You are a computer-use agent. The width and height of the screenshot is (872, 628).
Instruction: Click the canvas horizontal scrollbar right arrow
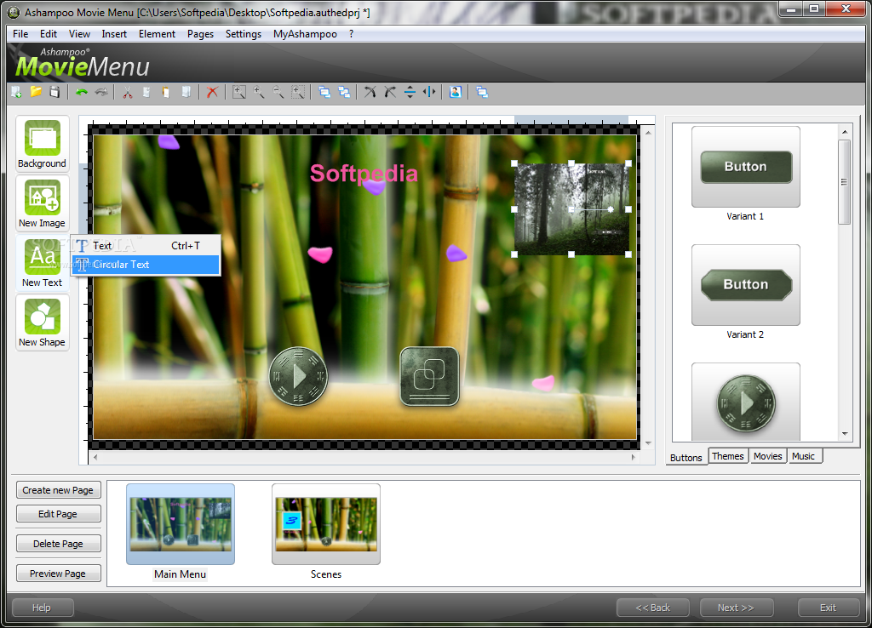(633, 457)
